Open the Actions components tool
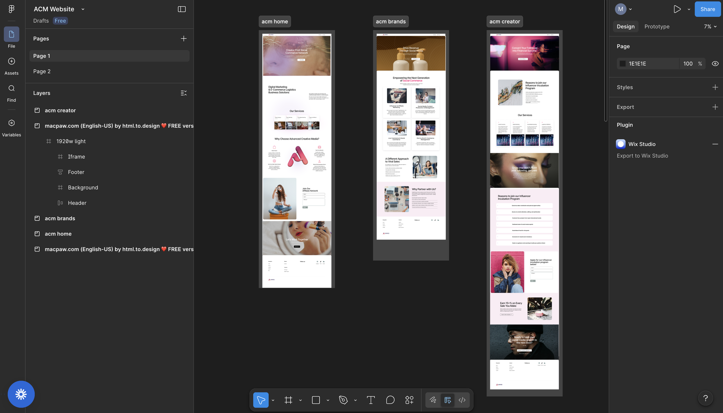 (409, 400)
